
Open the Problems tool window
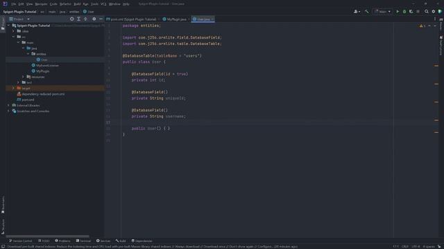pos(62,241)
